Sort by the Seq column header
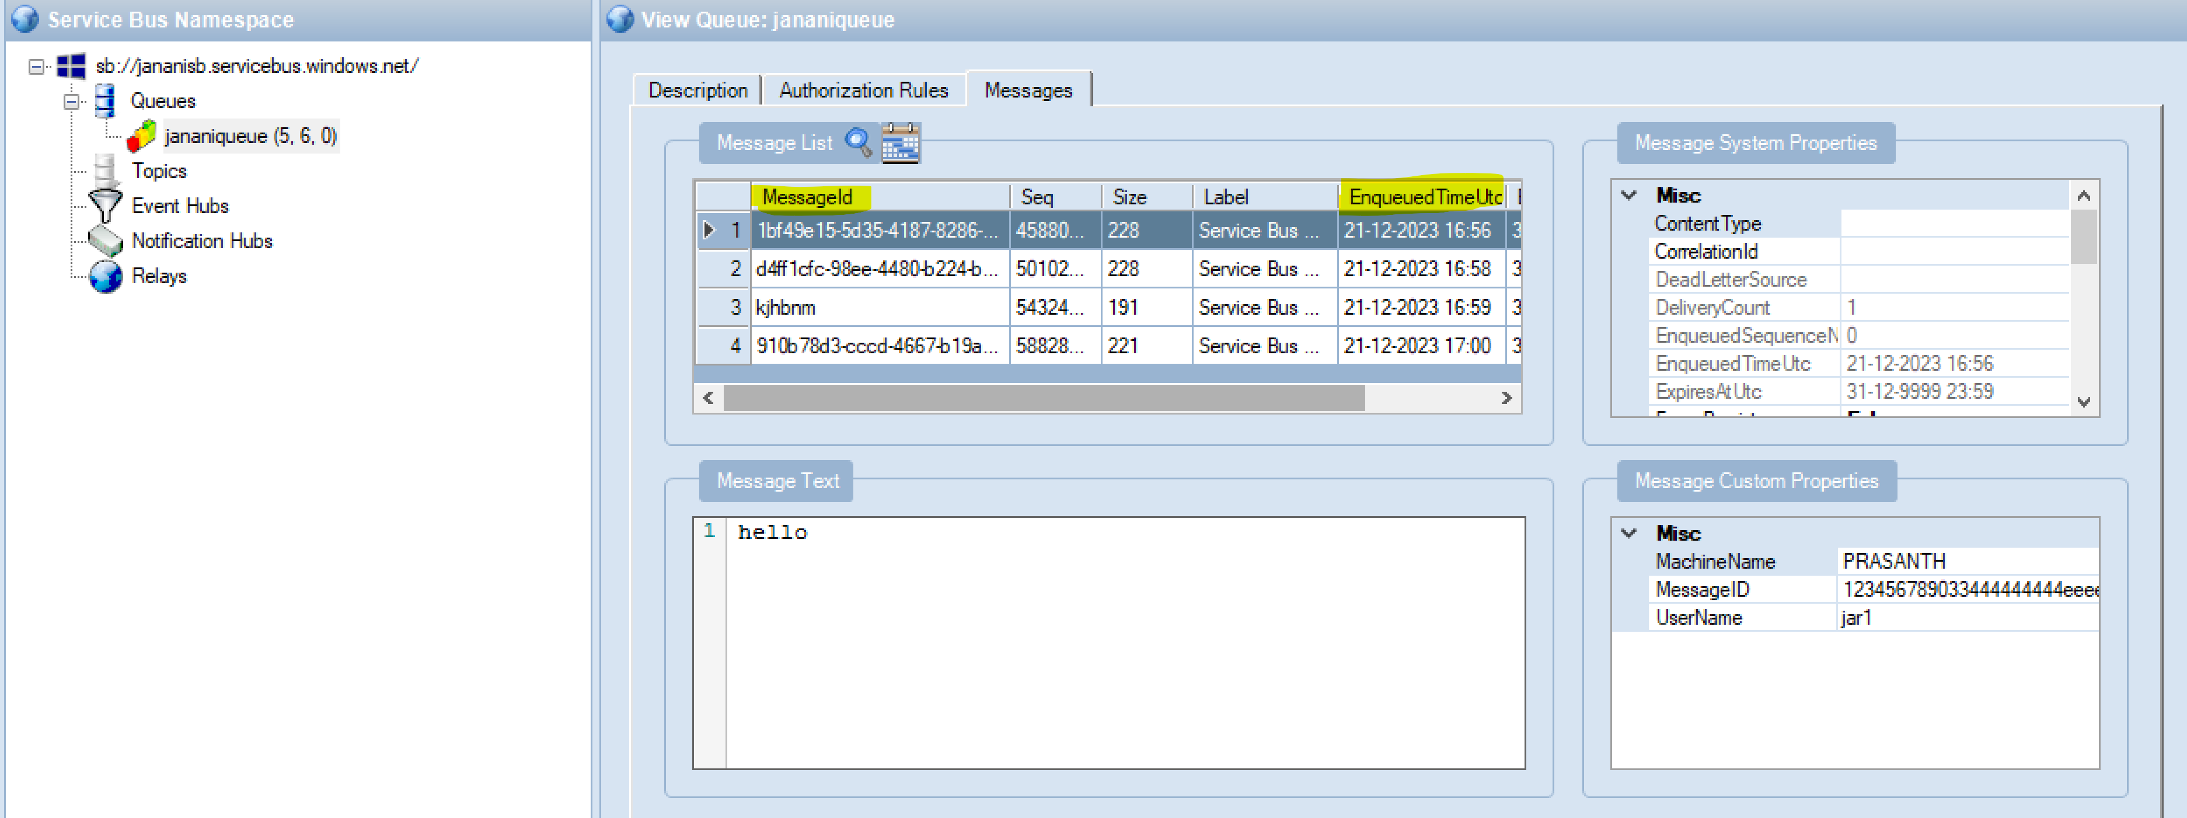This screenshot has height=818, width=2187. (1055, 197)
